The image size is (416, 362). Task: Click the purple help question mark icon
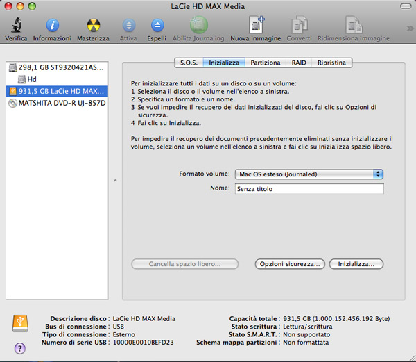(x=20, y=348)
